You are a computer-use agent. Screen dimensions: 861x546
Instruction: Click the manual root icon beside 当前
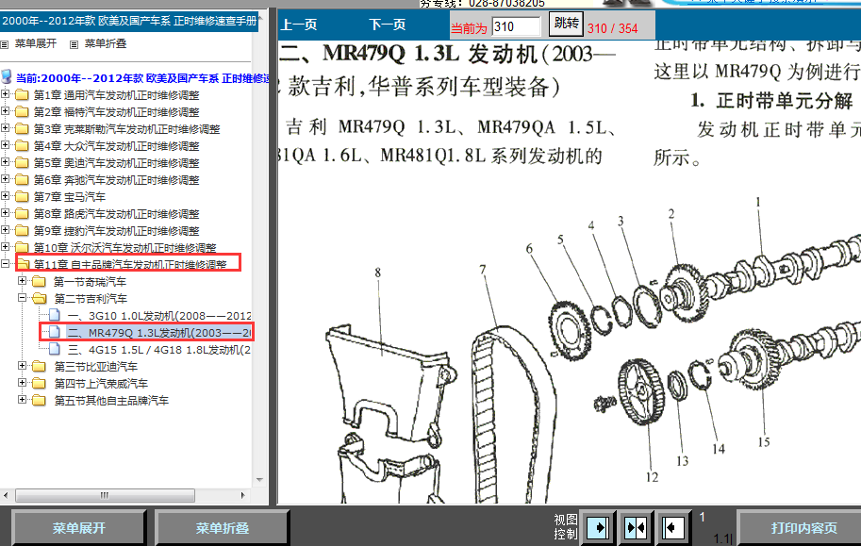7,77
